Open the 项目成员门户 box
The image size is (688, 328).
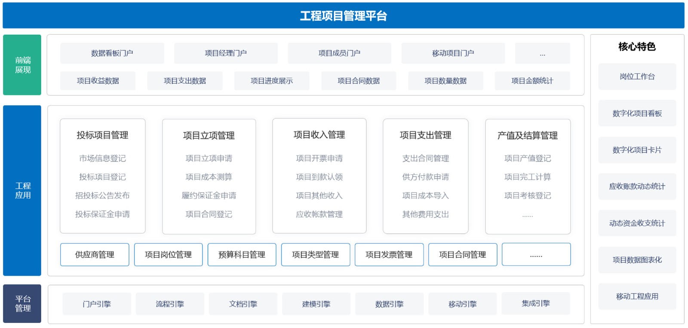(x=339, y=53)
